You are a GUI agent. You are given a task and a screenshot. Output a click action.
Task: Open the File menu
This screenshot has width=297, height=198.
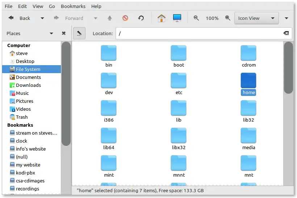(9, 6)
